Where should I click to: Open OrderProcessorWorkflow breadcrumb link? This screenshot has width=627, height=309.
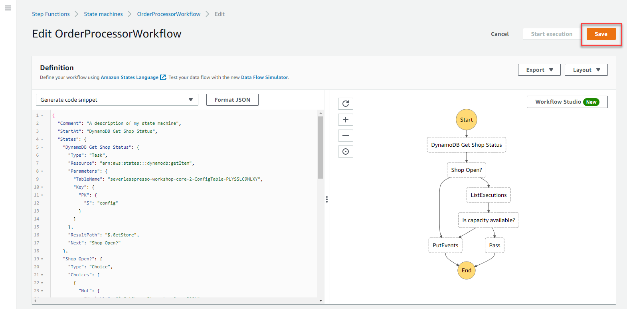(169, 14)
